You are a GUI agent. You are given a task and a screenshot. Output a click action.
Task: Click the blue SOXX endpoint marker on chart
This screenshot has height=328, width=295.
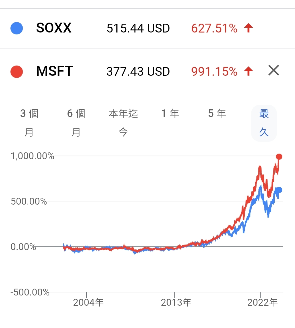point(279,190)
